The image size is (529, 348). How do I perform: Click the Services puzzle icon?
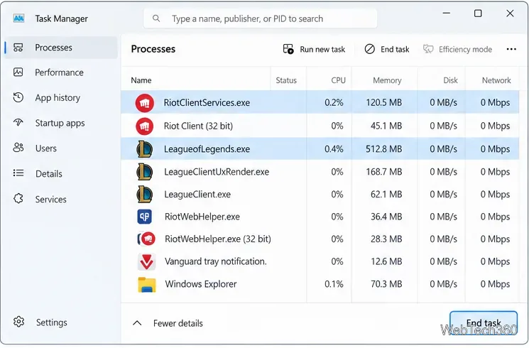tap(18, 198)
